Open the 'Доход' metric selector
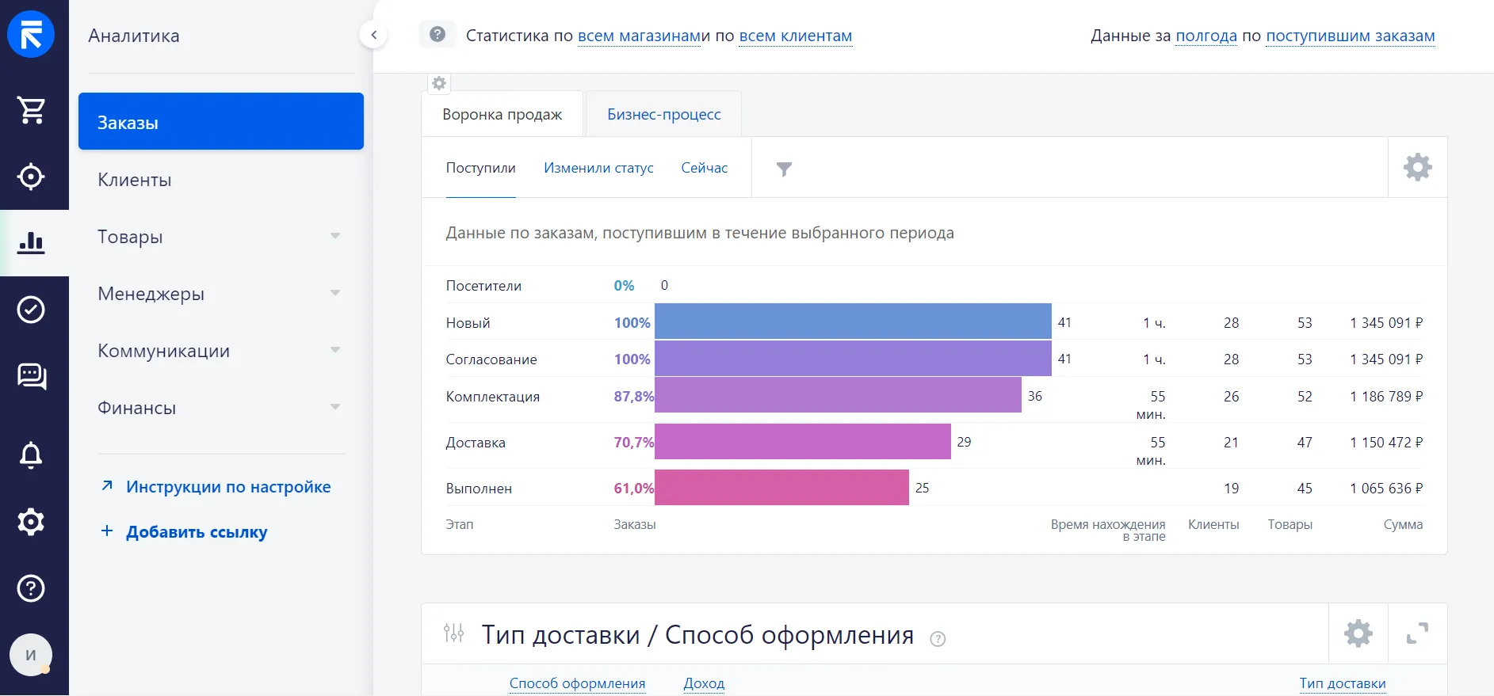Screen dimensions: 1494x696 pos(704,683)
